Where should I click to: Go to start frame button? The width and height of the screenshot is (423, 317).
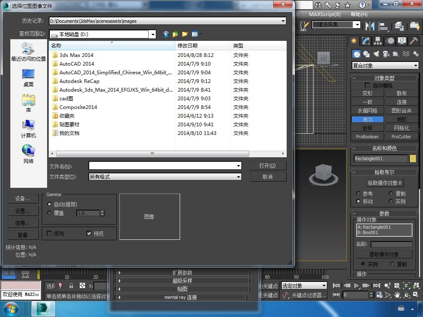click(336, 286)
